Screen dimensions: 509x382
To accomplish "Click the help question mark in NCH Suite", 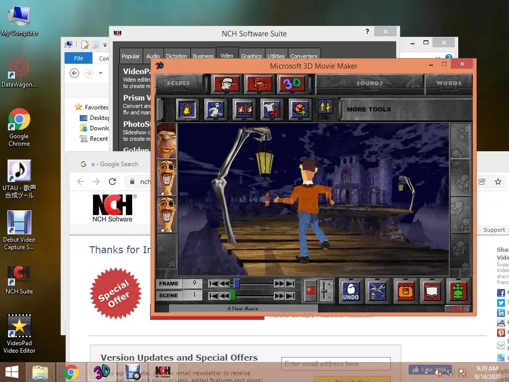I will pos(367,31).
